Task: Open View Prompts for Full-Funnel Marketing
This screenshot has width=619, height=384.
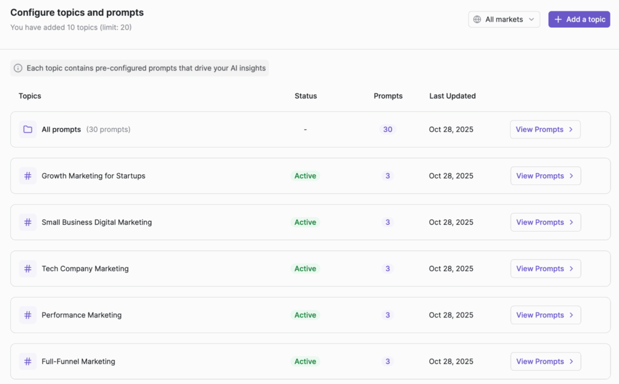Action: [545, 362]
